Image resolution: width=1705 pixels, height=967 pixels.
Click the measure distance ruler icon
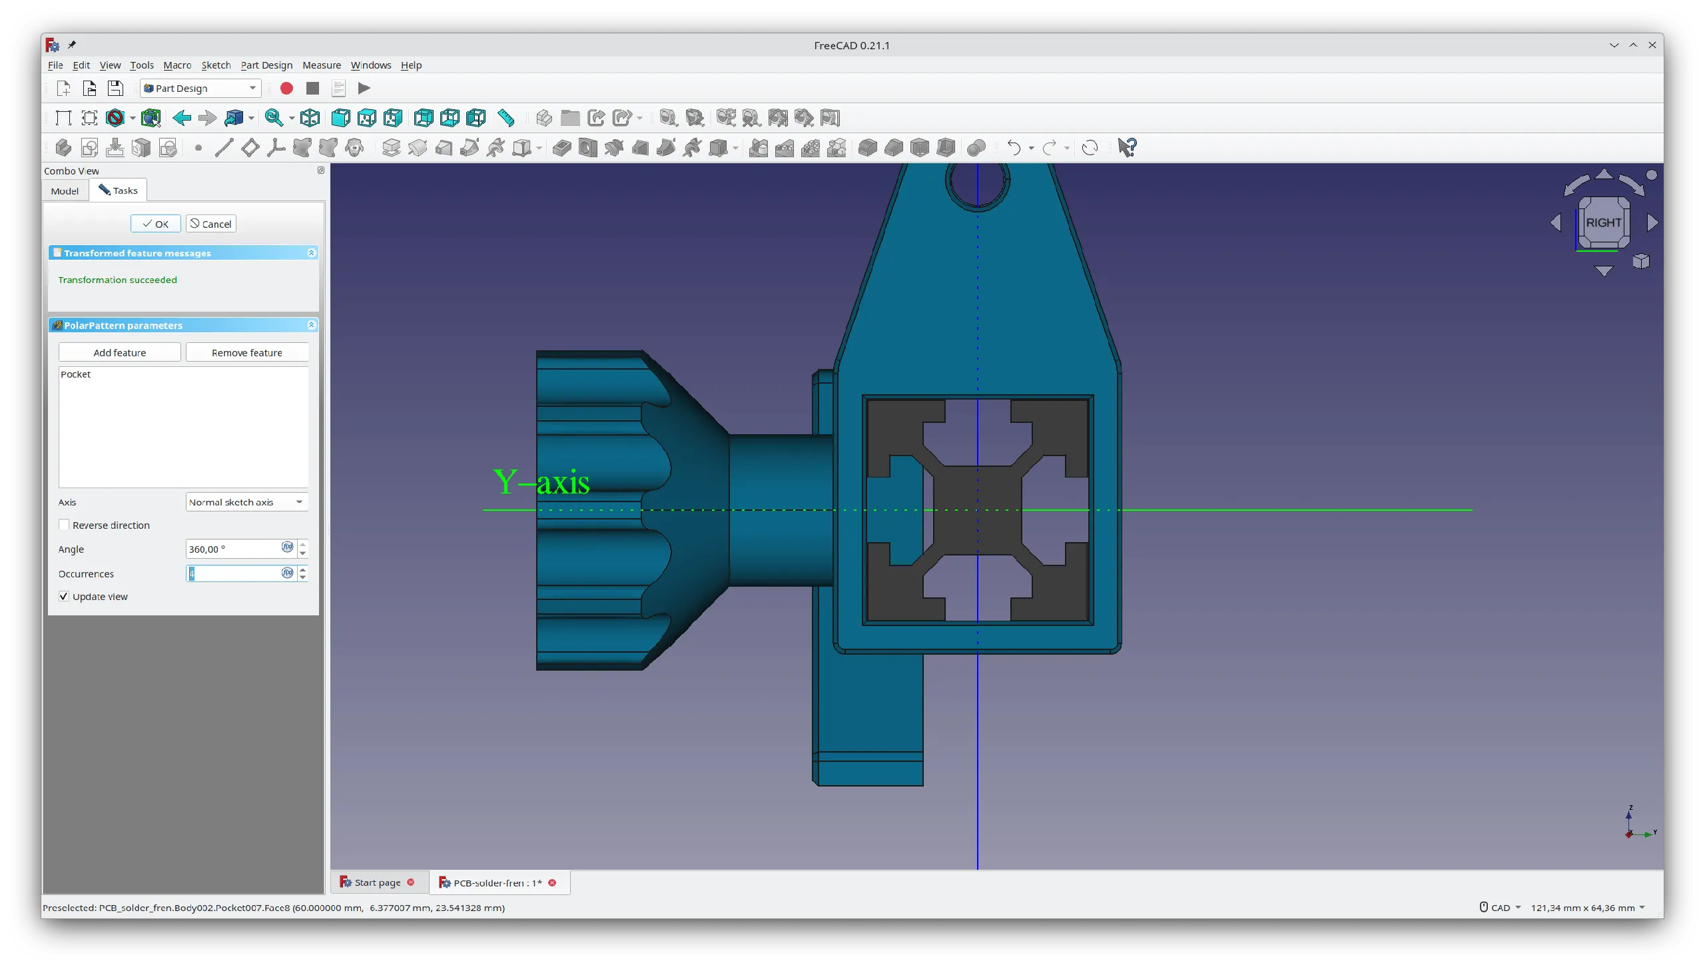point(506,119)
